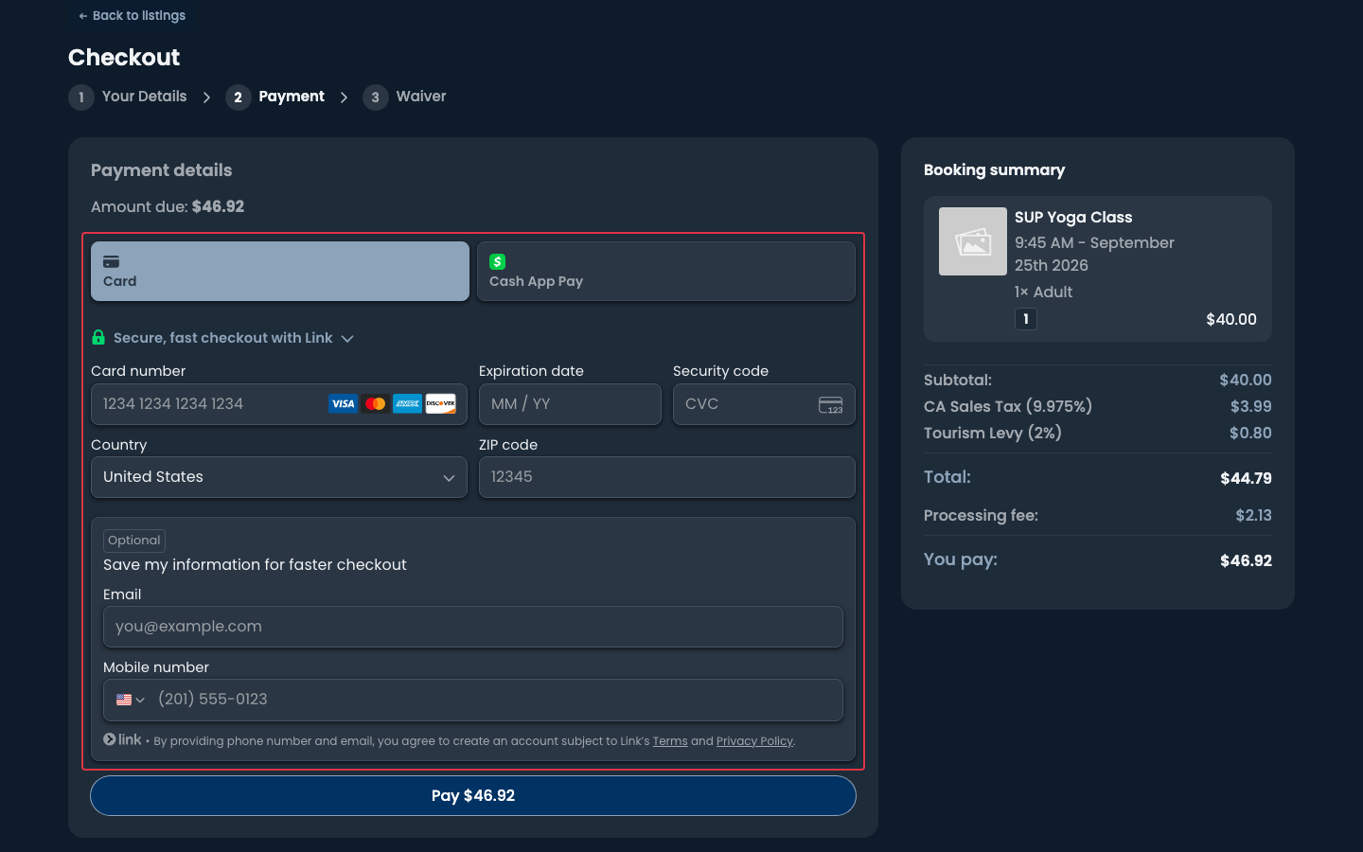The image size is (1363, 852).
Task: Go to step 3 Waiver
Action: coord(404,97)
